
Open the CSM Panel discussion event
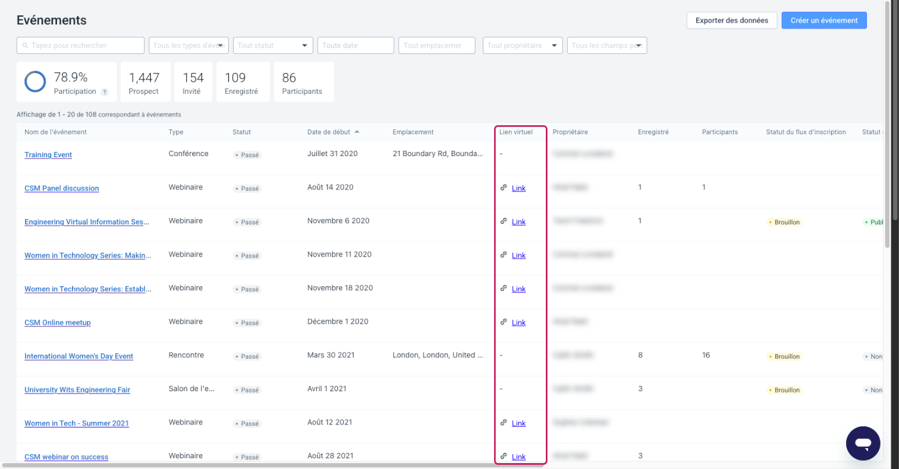tap(62, 188)
